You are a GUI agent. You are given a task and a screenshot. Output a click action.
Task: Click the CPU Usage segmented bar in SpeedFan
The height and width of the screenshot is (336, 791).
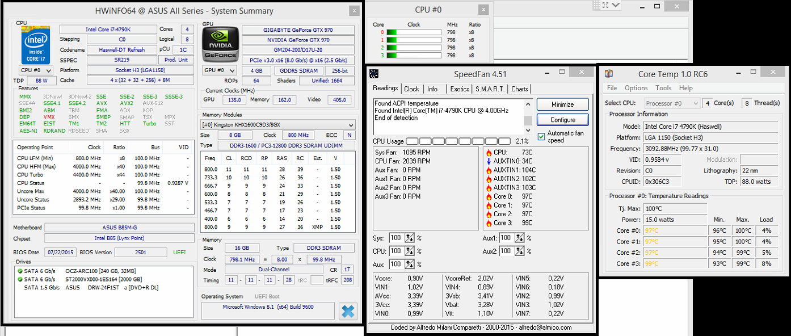coord(458,141)
